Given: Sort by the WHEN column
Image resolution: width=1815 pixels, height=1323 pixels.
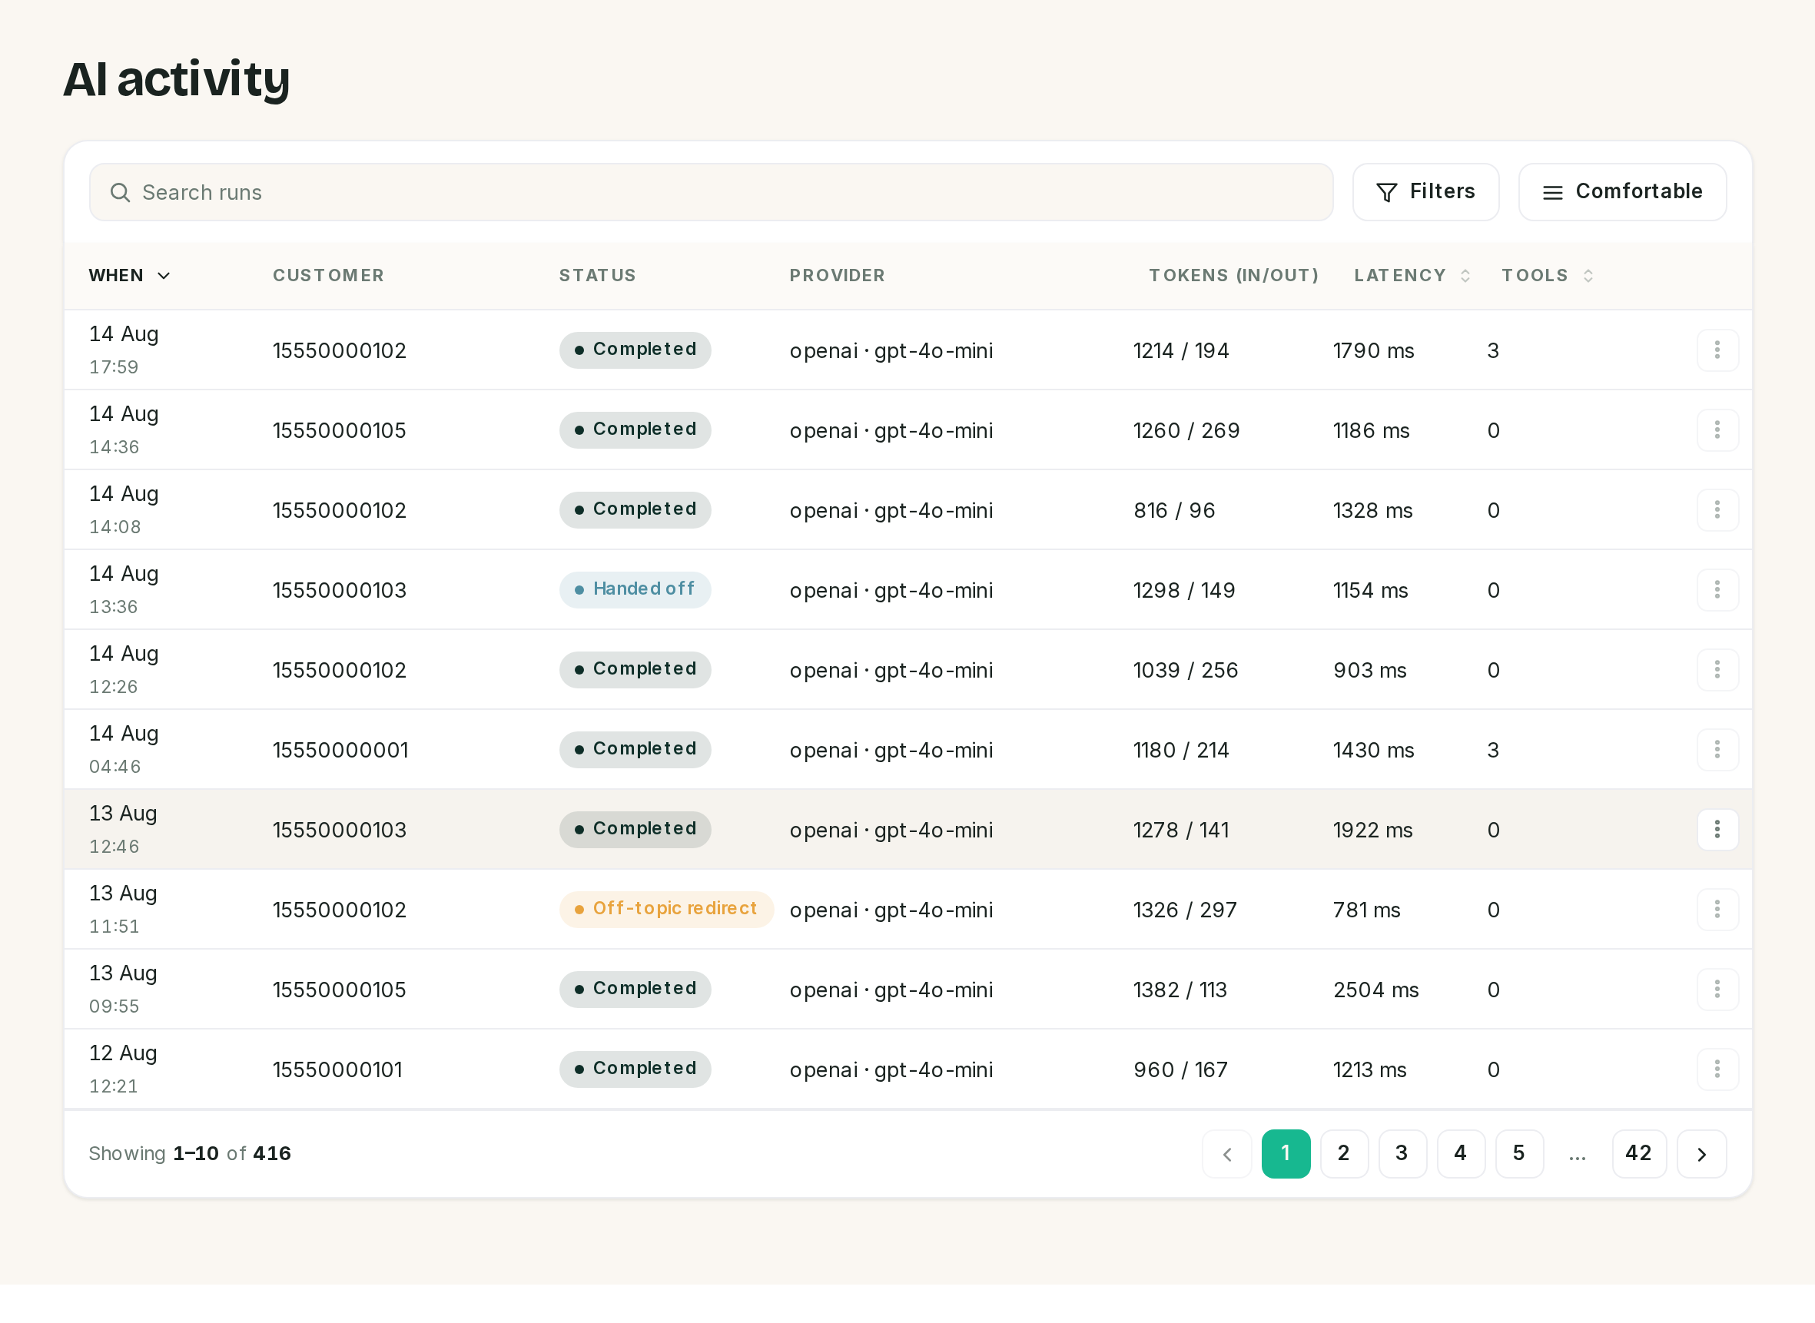Looking at the screenshot, I should click(x=130, y=276).
